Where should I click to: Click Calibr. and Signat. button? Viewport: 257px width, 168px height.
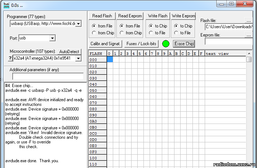(x=105, y=44)
